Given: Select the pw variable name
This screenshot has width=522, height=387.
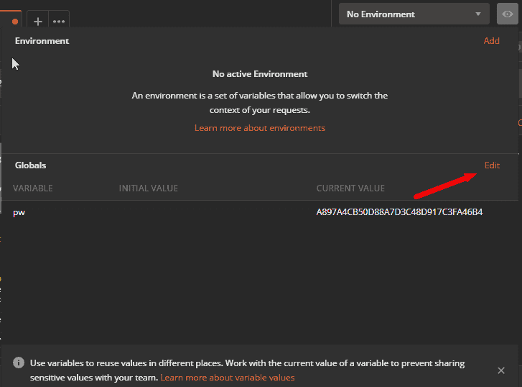Looking at the screenshot, I should click(x=19, y=212).
